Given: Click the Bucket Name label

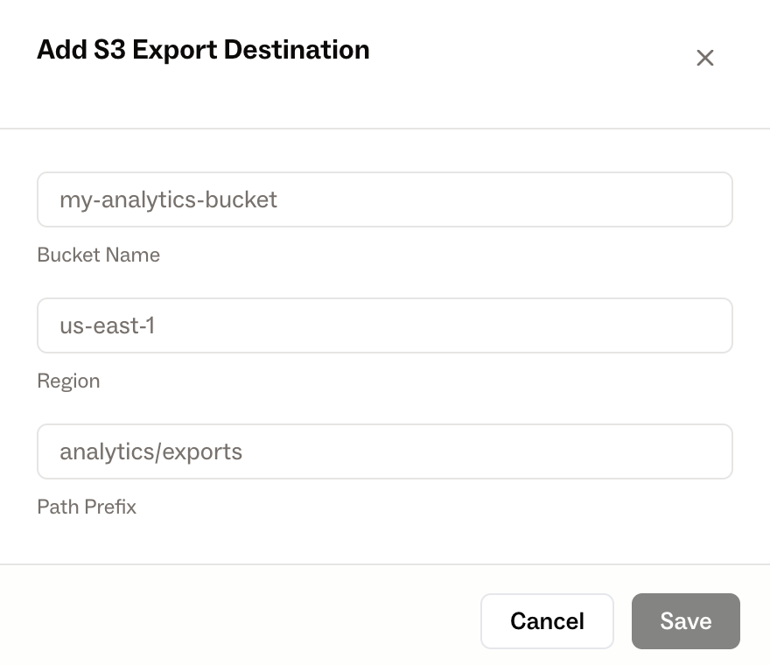Looking at the screenshot, I should pos(98,255).
